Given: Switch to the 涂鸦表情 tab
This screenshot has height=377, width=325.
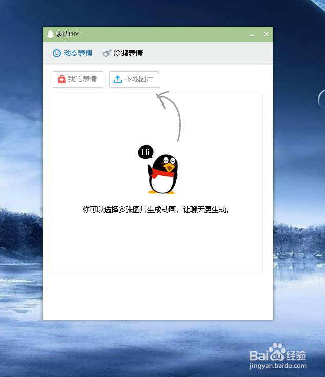Looking at the screenshot, I should coord(123,53).
